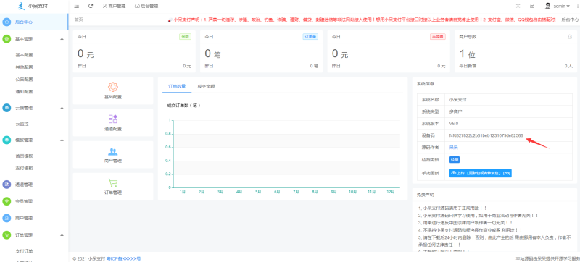Click the 1月 label on chart axis
This screenshot has width=580, height=262.
click(183, 192)
